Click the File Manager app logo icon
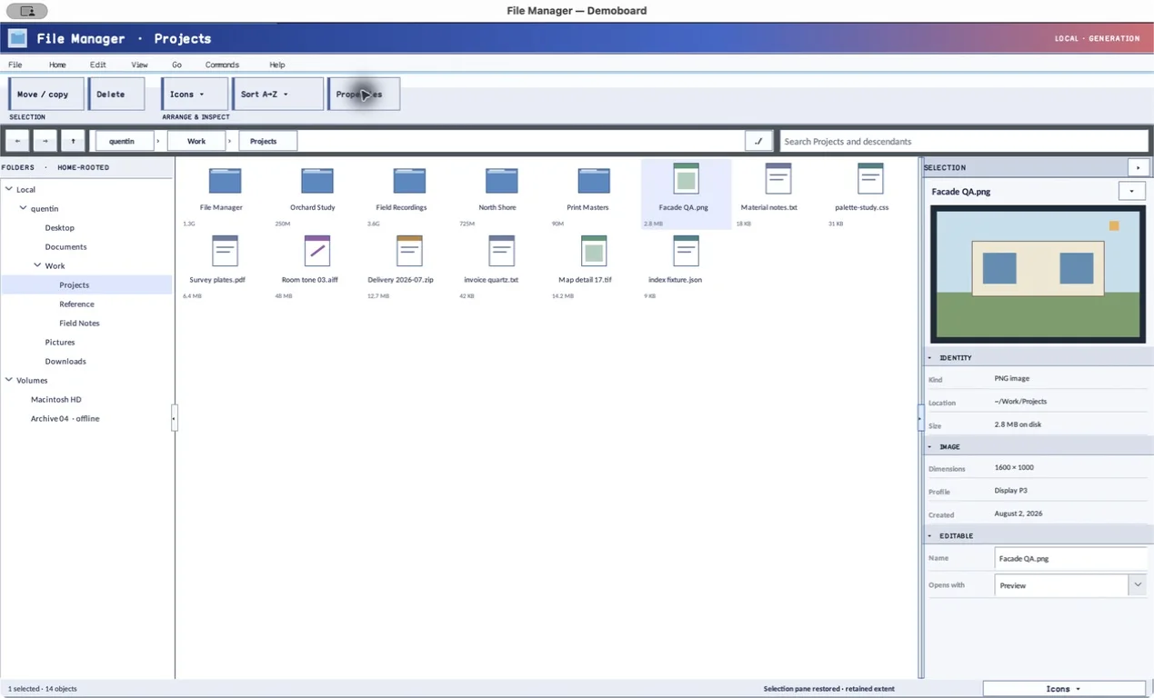 coord(17,38)
